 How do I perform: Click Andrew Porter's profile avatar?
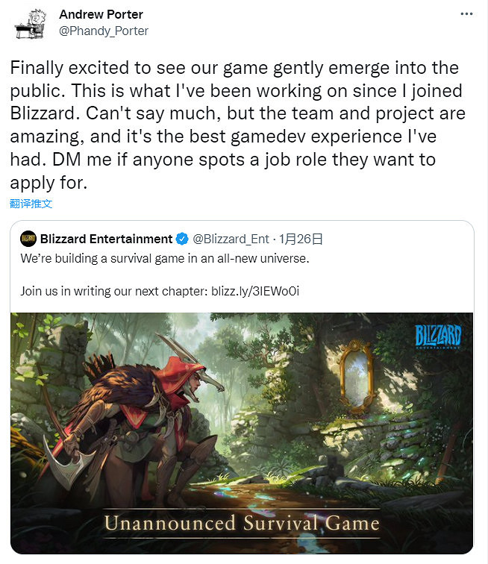coord(31,24)
